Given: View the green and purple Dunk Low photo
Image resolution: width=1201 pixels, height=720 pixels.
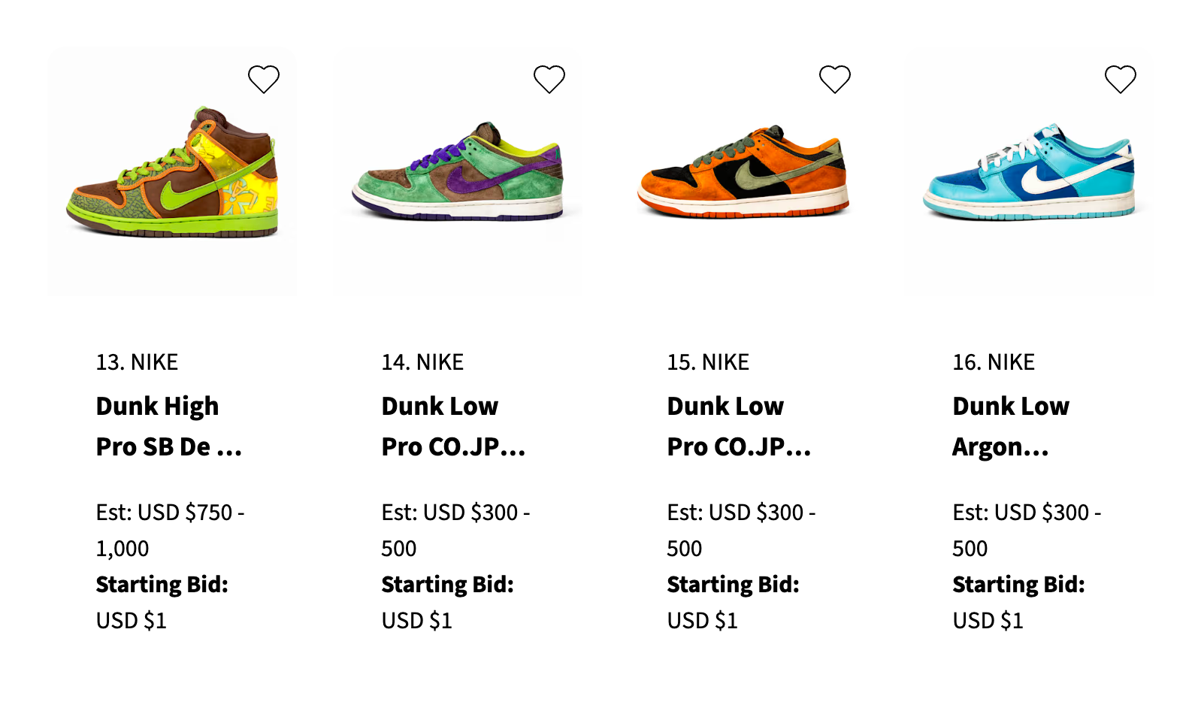Looking at the screenshot, I should coord(458,173).
